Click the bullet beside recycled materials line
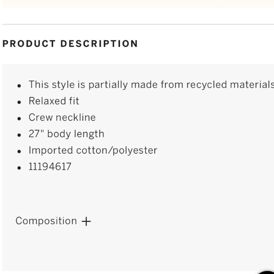 [x=19, y=86]
